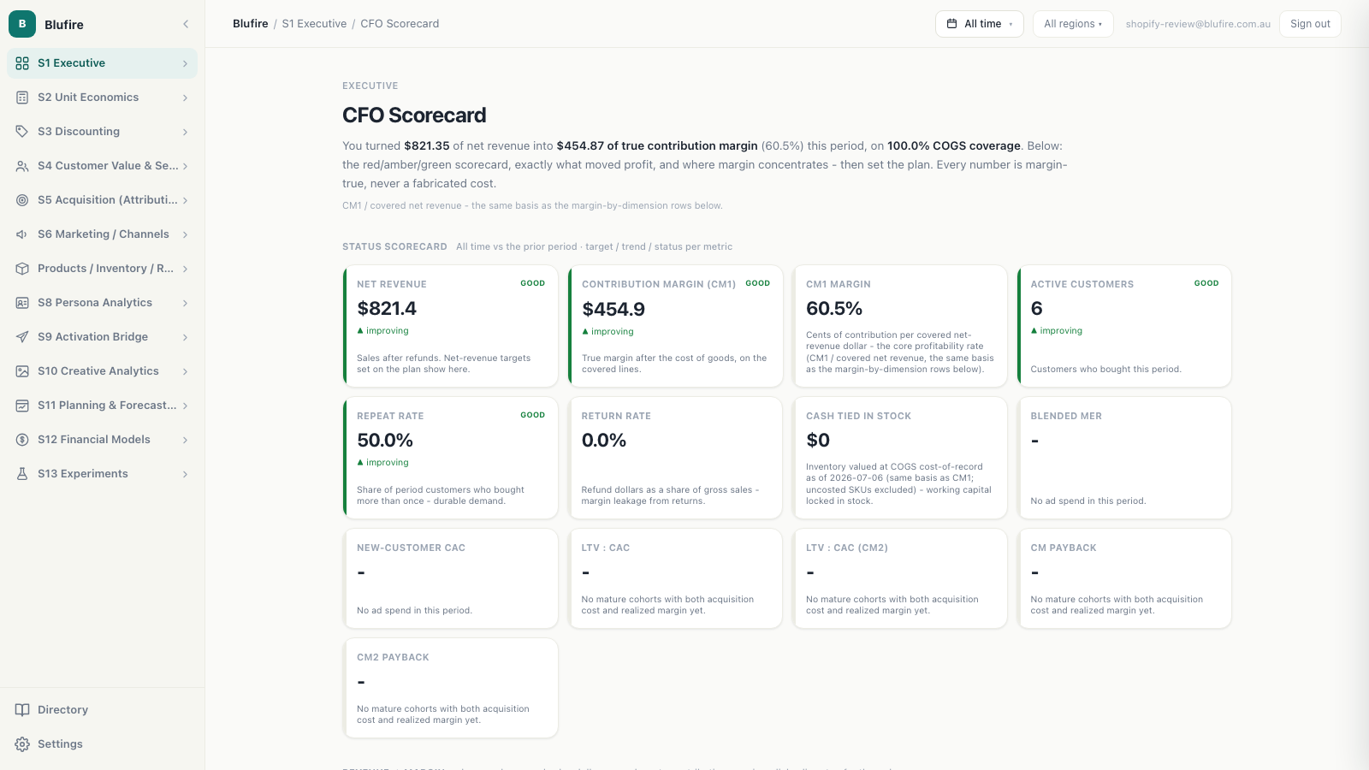Viewport: 1369px width, 770px height.
Task: Open S4 Customer Value menu item
Action: point(102,166)
